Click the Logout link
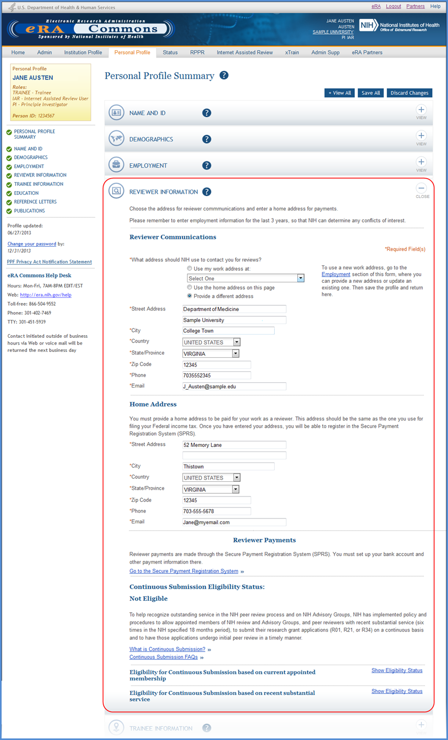Screen dimensions: 448x740 pos(394,6)
